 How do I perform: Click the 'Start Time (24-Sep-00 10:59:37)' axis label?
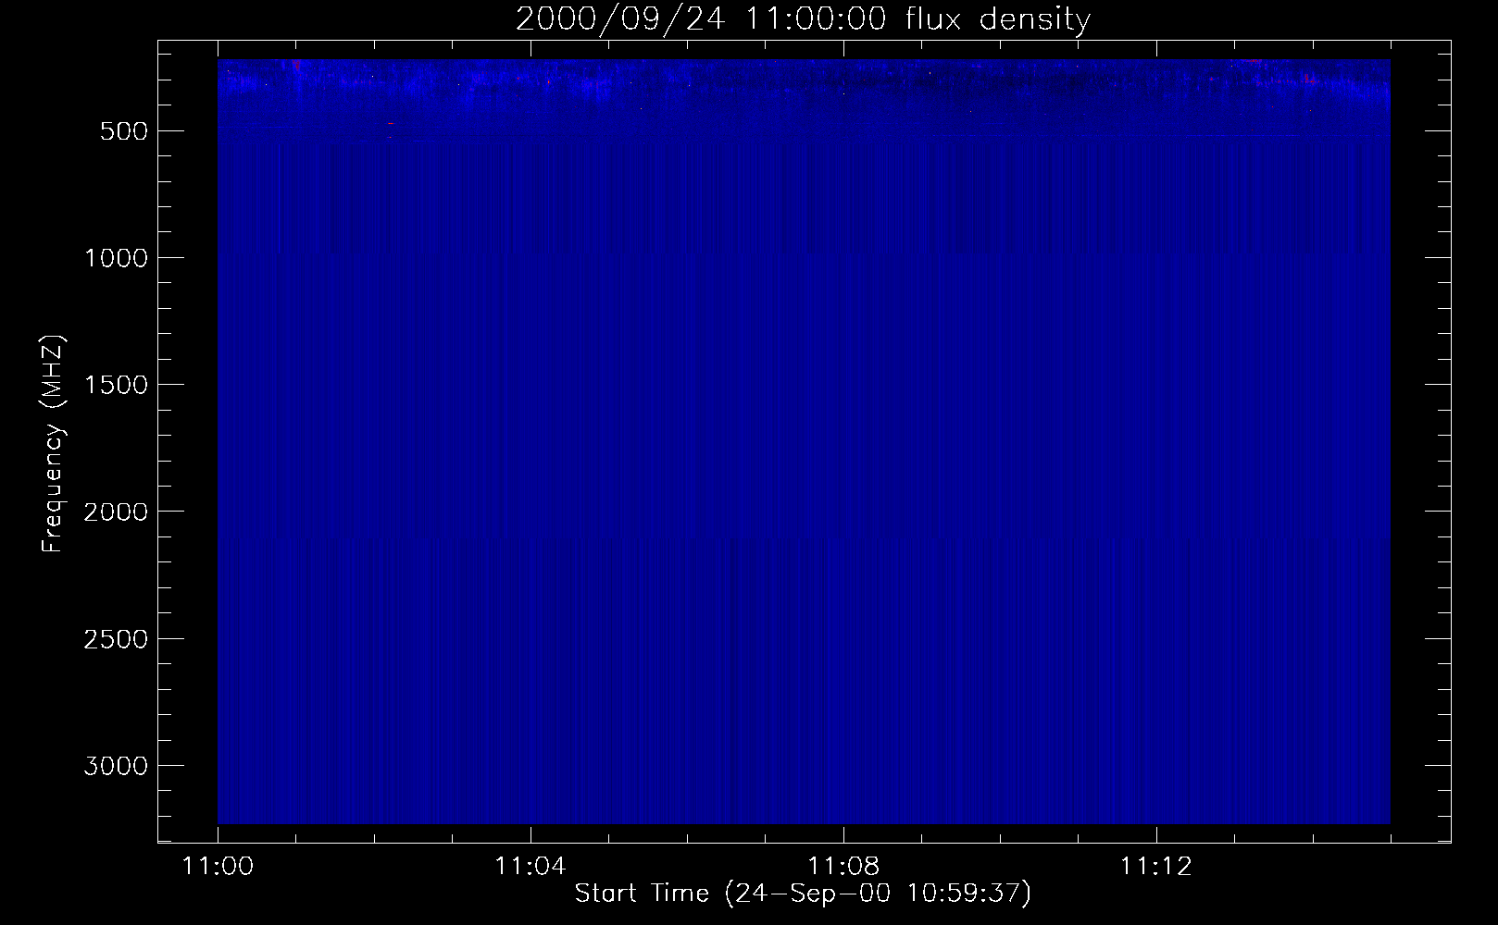[803, 894]
